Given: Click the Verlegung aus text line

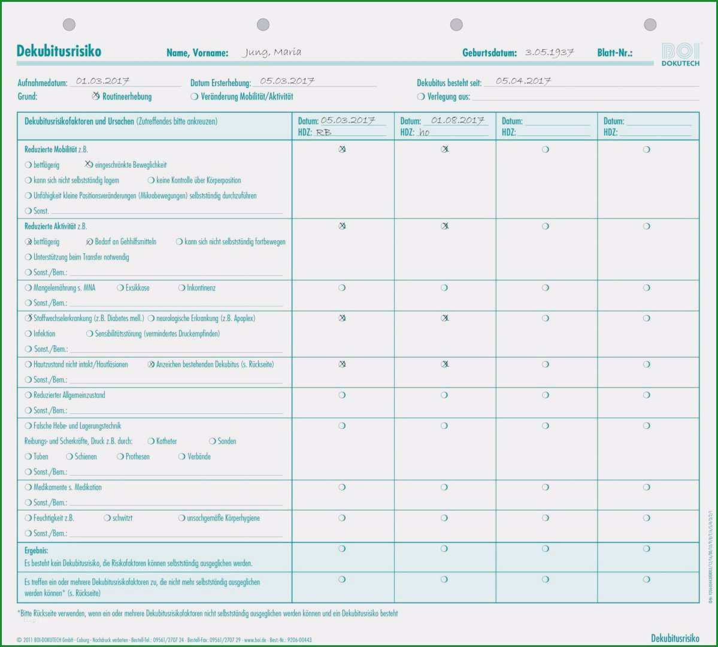Looking at the screenshot, I should click(x=586, y=96).
